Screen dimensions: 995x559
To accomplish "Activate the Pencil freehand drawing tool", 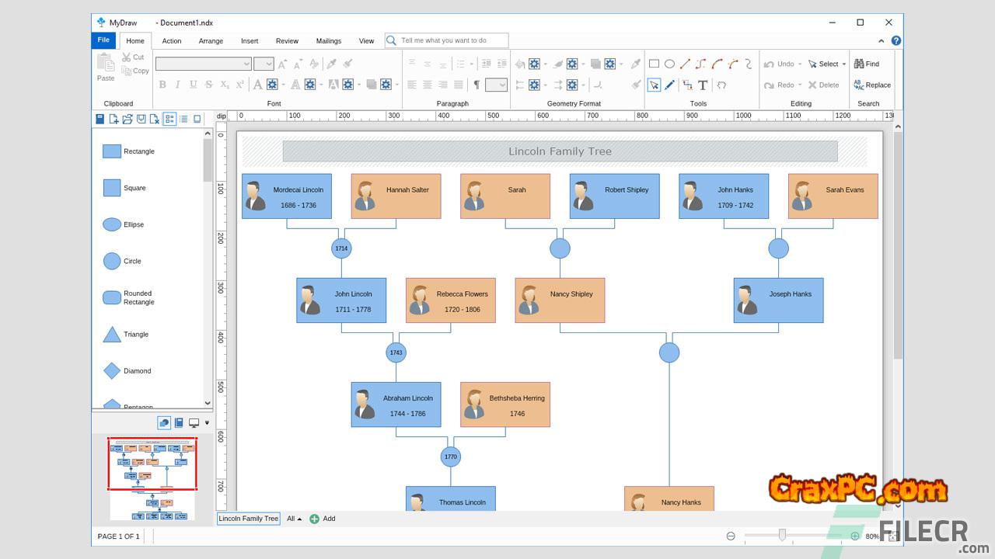I will (x=670, y=85).
